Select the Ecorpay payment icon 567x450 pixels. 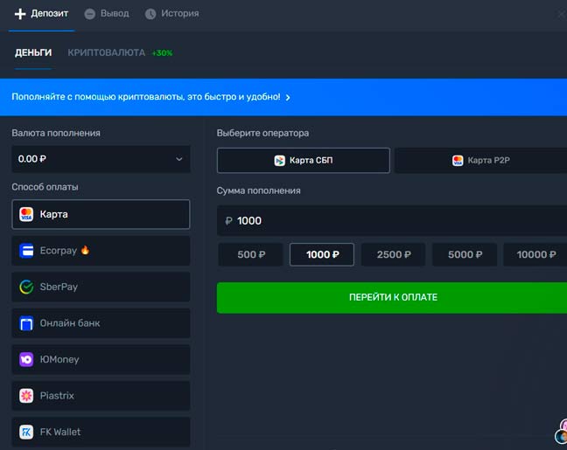point(26,251)
